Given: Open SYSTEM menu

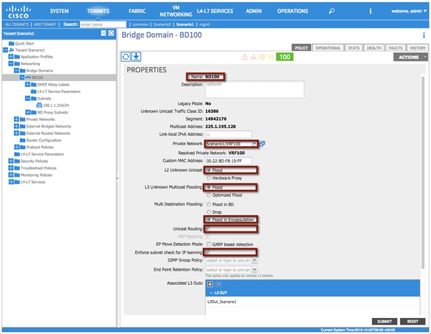Looking at the screenshot, I should (59, 11).
